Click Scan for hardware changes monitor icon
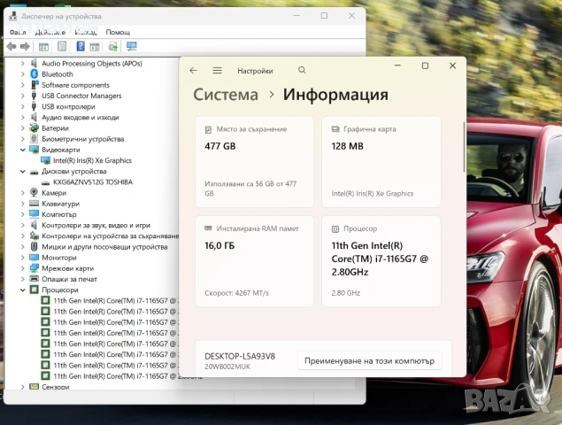The height and width of the screenshot is (425, 562). [132, 46]
